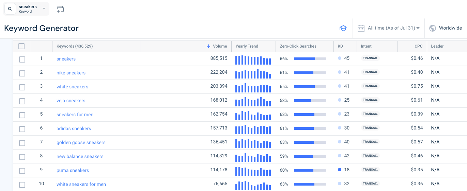Screen dimensions: 467x191
Task: Click the CPC value $0.75
Action: [417, 86]
